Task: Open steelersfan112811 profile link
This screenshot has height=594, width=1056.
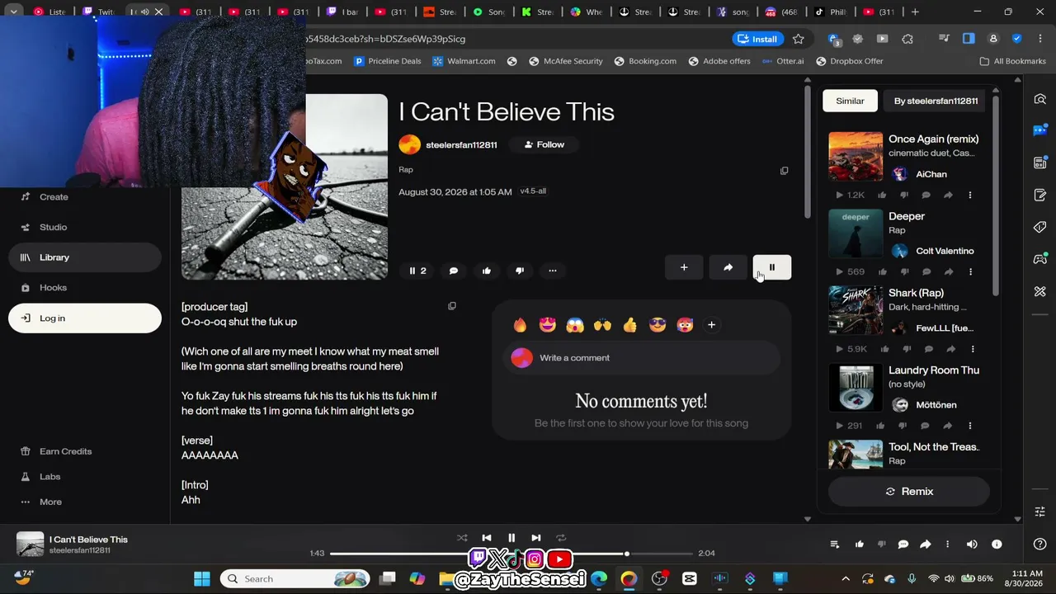Action: point(461,144)
